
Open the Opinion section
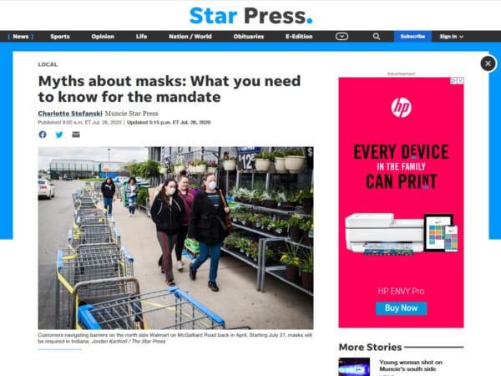click(x=103, y=37)
